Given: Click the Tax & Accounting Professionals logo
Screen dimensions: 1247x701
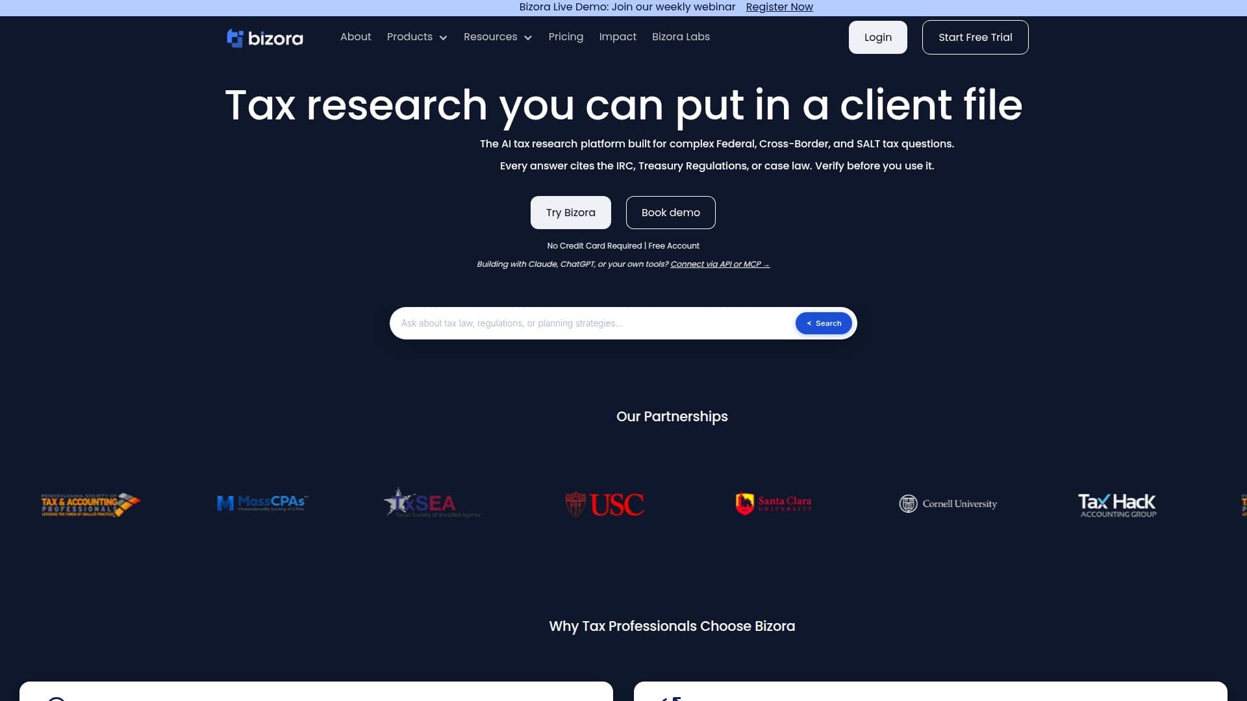Looking at the screenshot, I should [90, 504].
